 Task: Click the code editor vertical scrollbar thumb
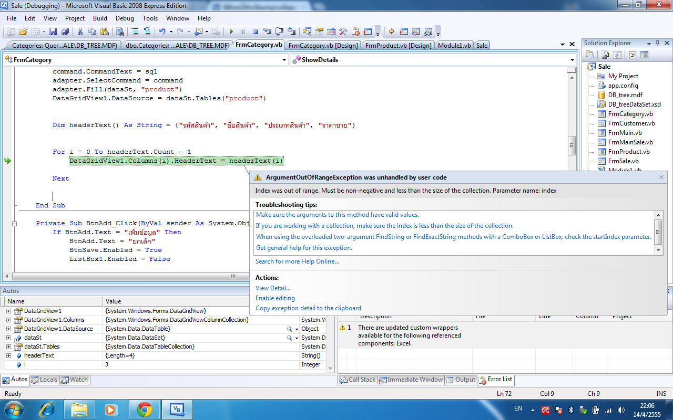pyautogui.click(x=572, y=146)
